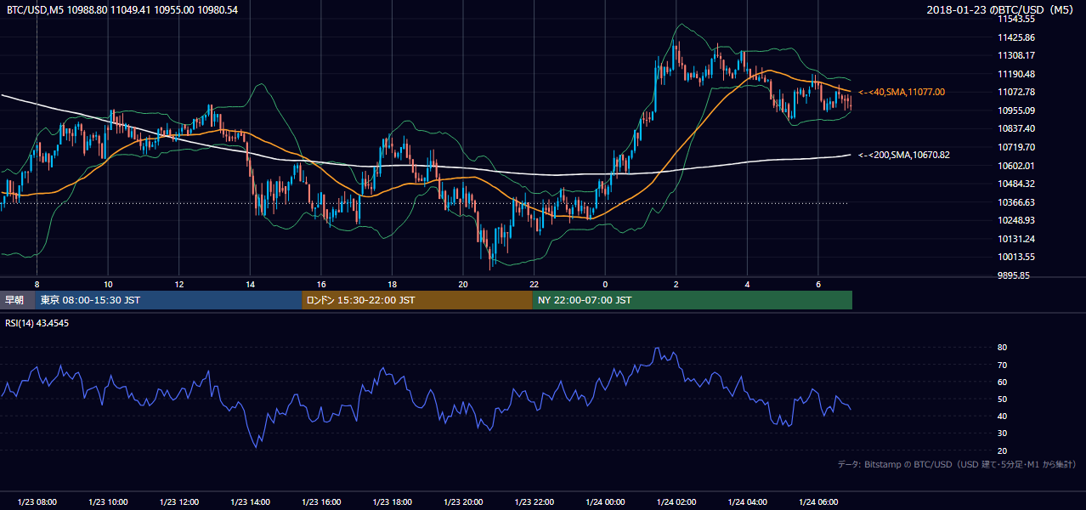
Task: Click the 1/24 04:00 time label
Action: (x=747, y=502)
